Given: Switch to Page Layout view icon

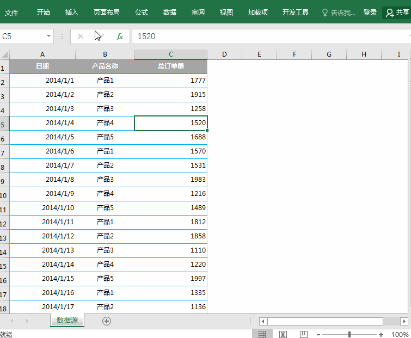Looking at the screenshot, I should (x=283, y=334).
